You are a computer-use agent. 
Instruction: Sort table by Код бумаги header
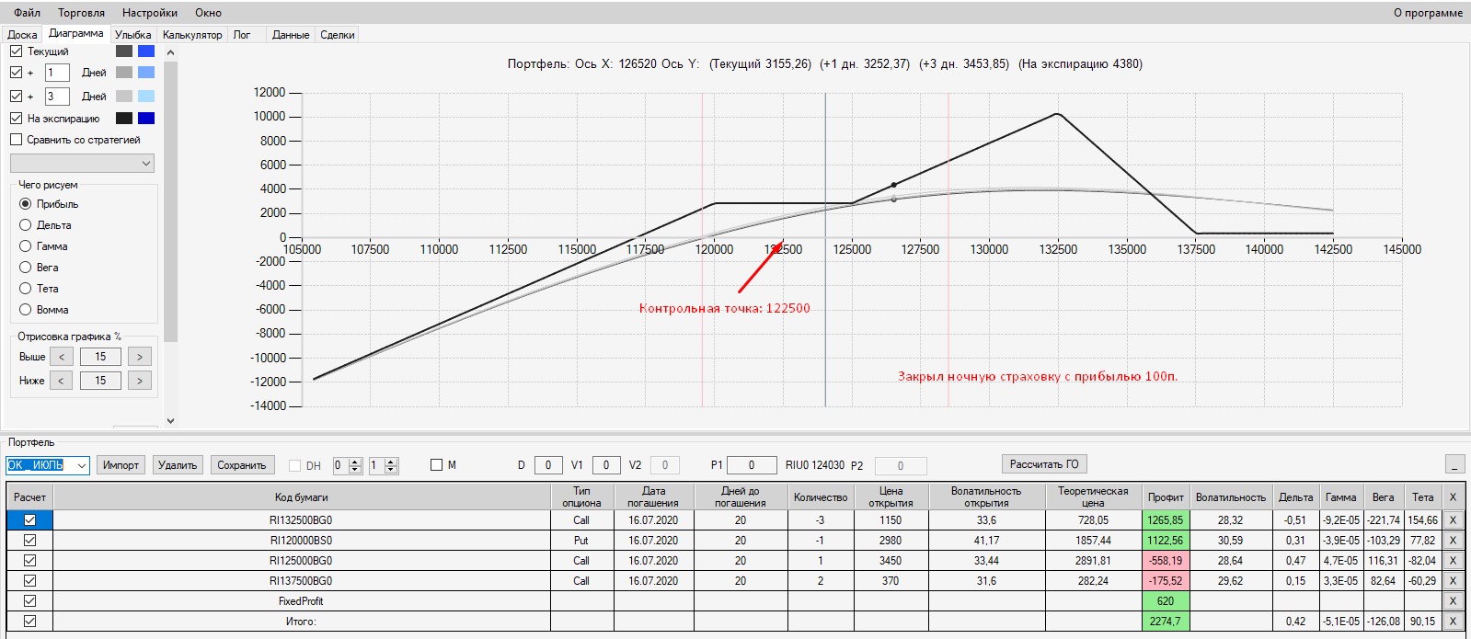point(302,497)
